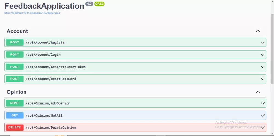Select the /api/Opinion/AddOpinion path text
274x136 pixels.
pyautogui.click(x=48, y=103)
